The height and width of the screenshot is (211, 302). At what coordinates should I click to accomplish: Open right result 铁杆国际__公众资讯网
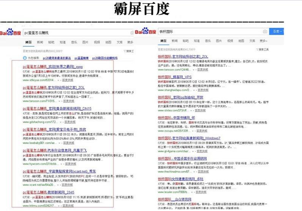pos(175,200)
